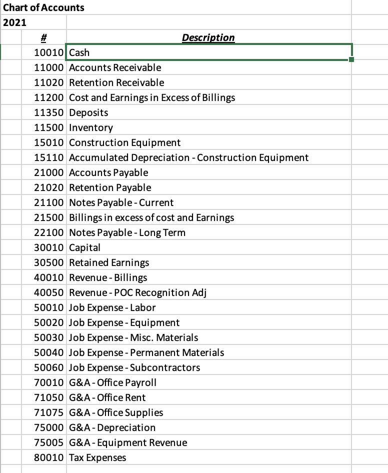Image resolution: width=388 pixels, height=473 pixels.
Task: Select 'Billings in excess of cost and Earnings'
Action: [209, 217]
